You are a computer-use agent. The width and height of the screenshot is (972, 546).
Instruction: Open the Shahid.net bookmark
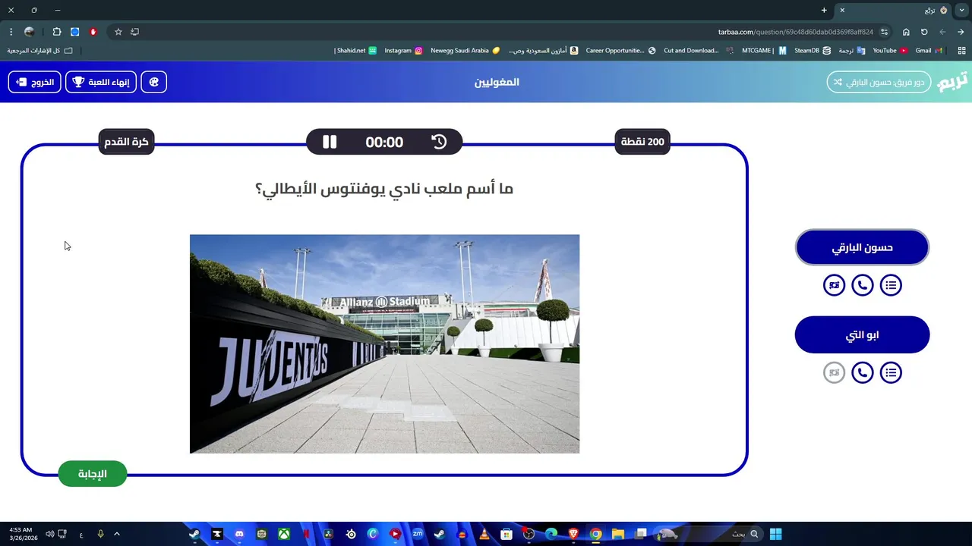coord(355,51)
